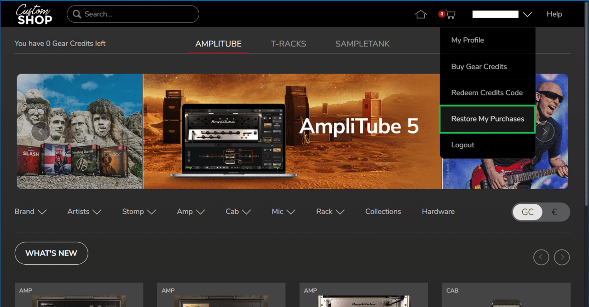589x307 pixels.
Task: Expand the Mic filter
Action: click(283, 212)
